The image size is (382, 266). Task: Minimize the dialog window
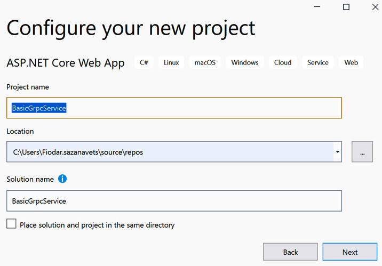(317, 7)
